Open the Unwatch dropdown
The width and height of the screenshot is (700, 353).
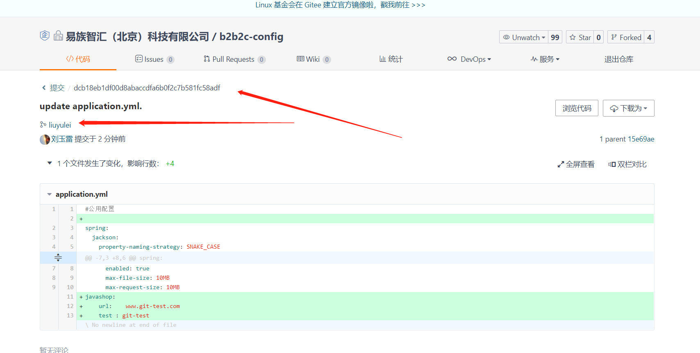(x=524, y=37)
